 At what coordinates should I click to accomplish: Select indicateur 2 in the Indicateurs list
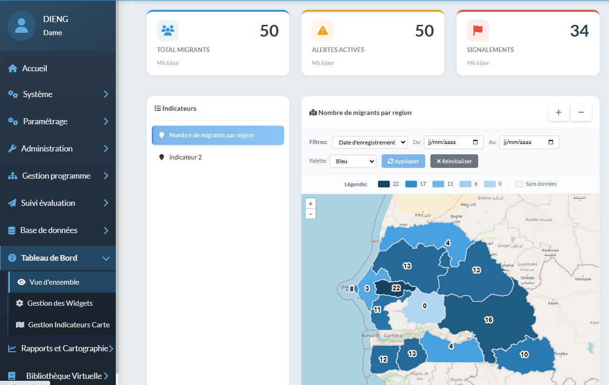point(185,158)
